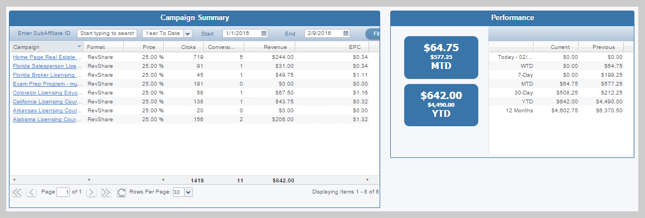Open Arkansas Licensing Course campaign link
The height and width of the screenshot is (218, 645).
pos(47,111)
